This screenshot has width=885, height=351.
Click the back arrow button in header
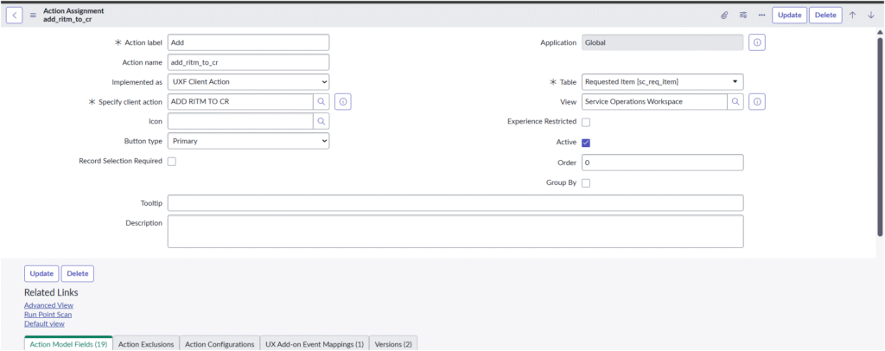point(15,15)
